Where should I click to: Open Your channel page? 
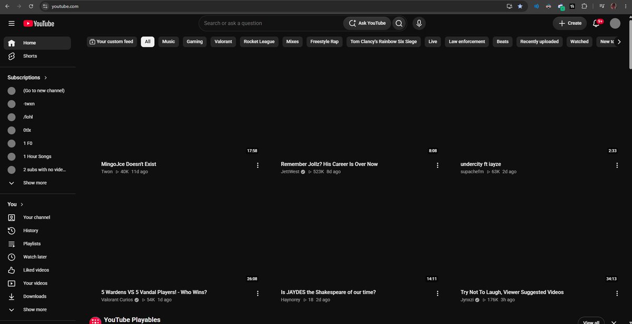coord(37,217)
